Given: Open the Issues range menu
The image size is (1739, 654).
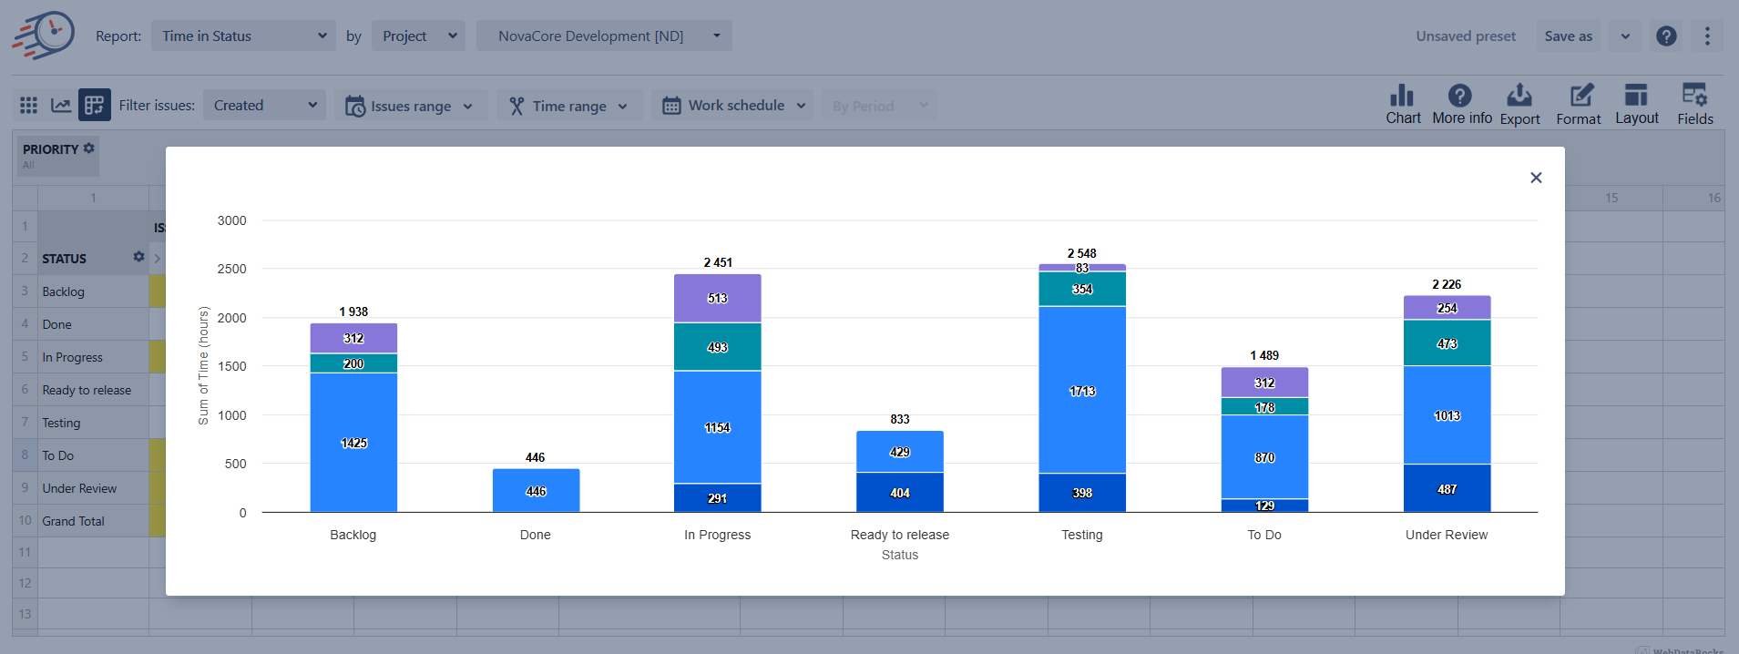Looking at the screenshot, I should pos(410,106).
